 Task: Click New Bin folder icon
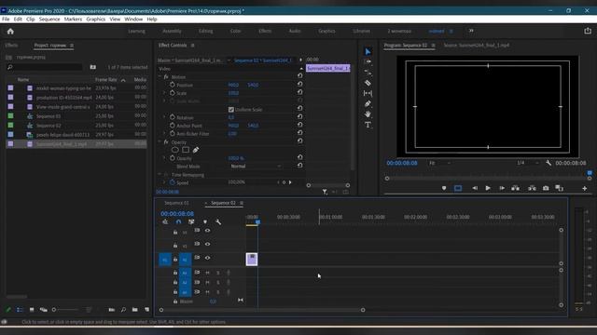point(134,310)
